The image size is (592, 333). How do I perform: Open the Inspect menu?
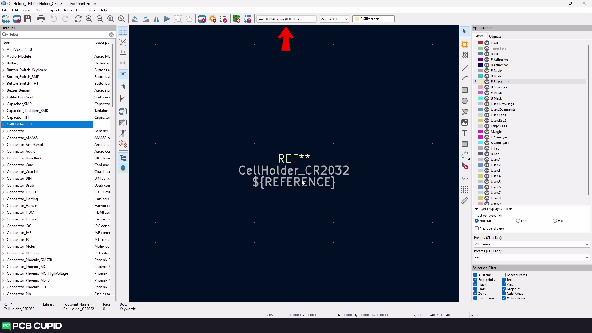pyautogui.click(x=53, y=10)
